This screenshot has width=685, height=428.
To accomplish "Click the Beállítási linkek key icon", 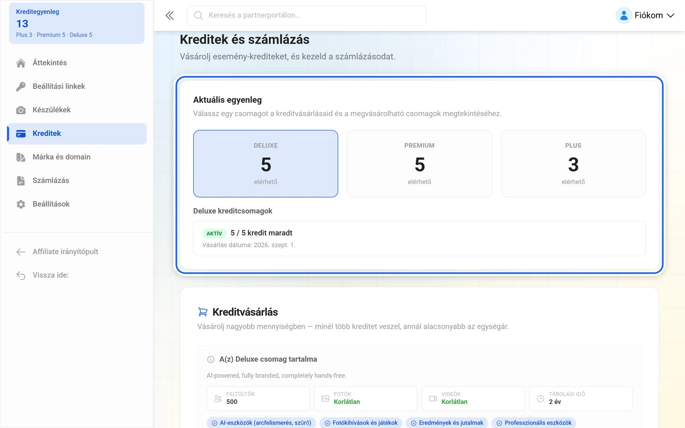I will (x=21, y=87).
